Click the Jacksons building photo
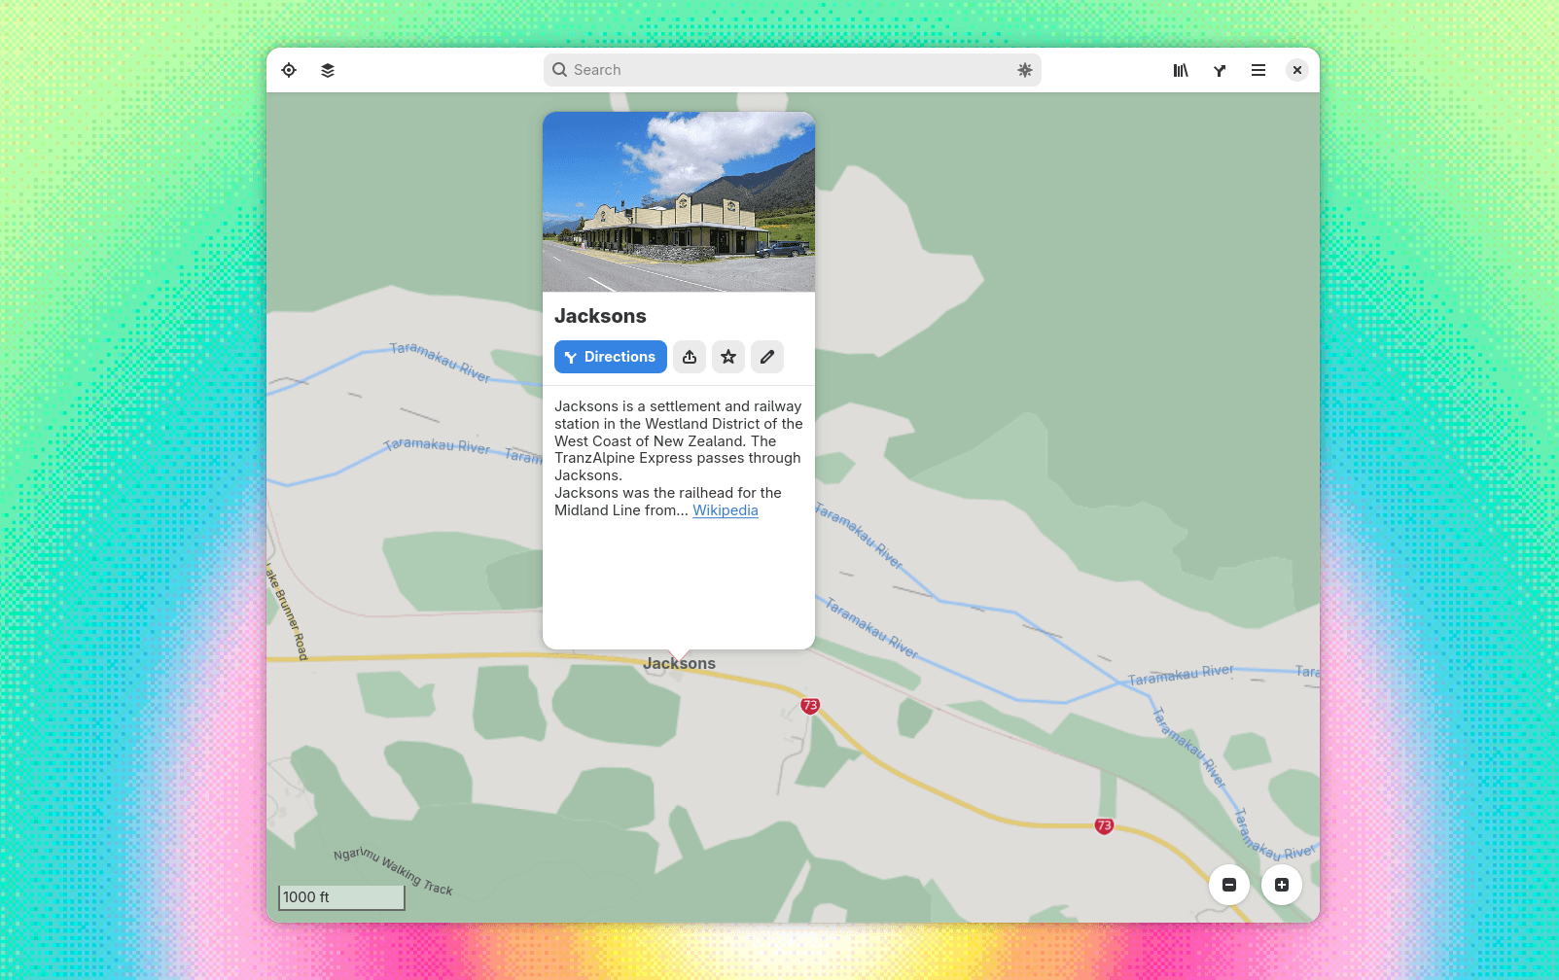This screenshot has height=980, width=1559. point(678,202)
